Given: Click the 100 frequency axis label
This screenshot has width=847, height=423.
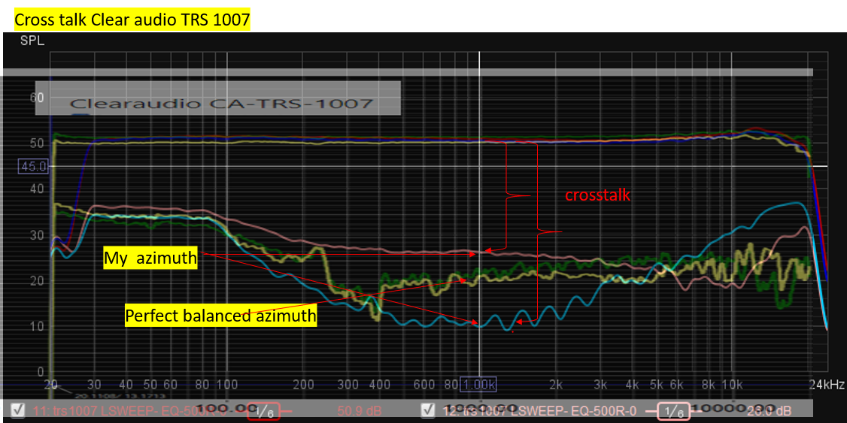Looking at the screenshot, I should coord(227,385).
